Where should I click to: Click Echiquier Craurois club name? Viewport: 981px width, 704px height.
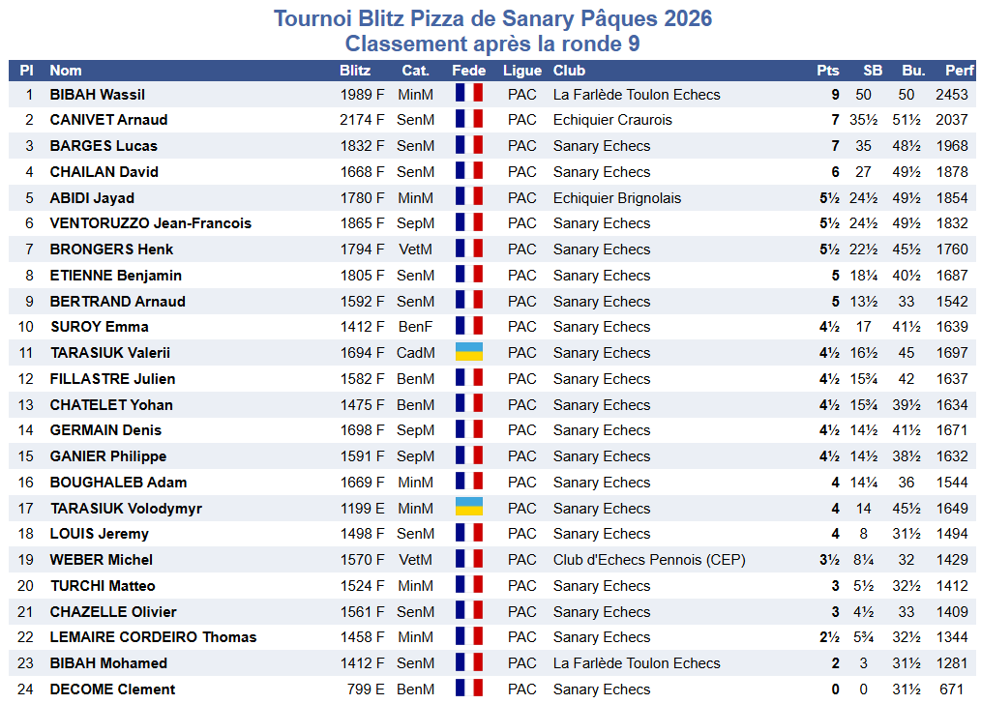coord(612,120)
